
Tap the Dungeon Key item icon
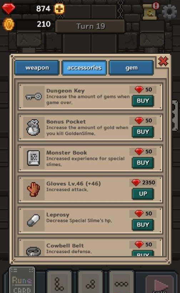tap(34, 97)
